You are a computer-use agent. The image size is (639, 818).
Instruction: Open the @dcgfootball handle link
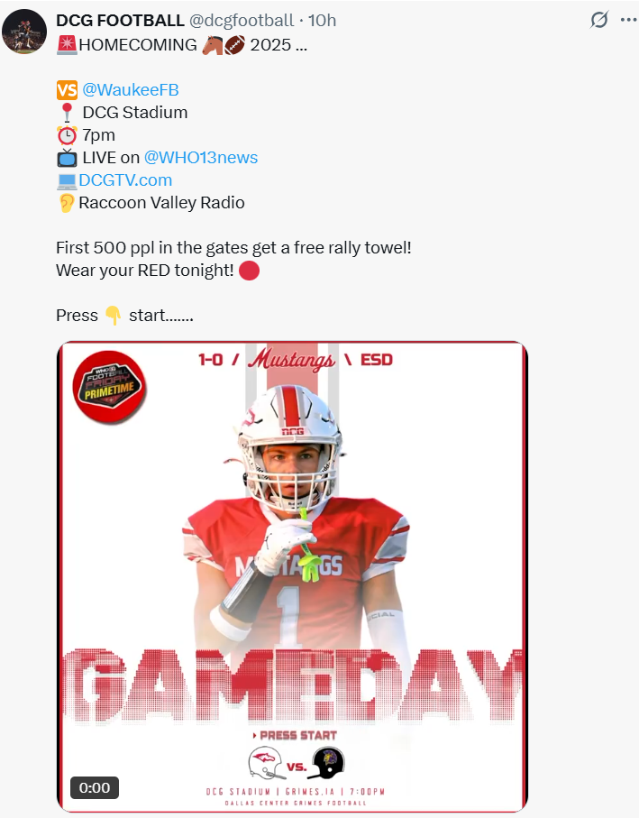click(x=242, y=21)
